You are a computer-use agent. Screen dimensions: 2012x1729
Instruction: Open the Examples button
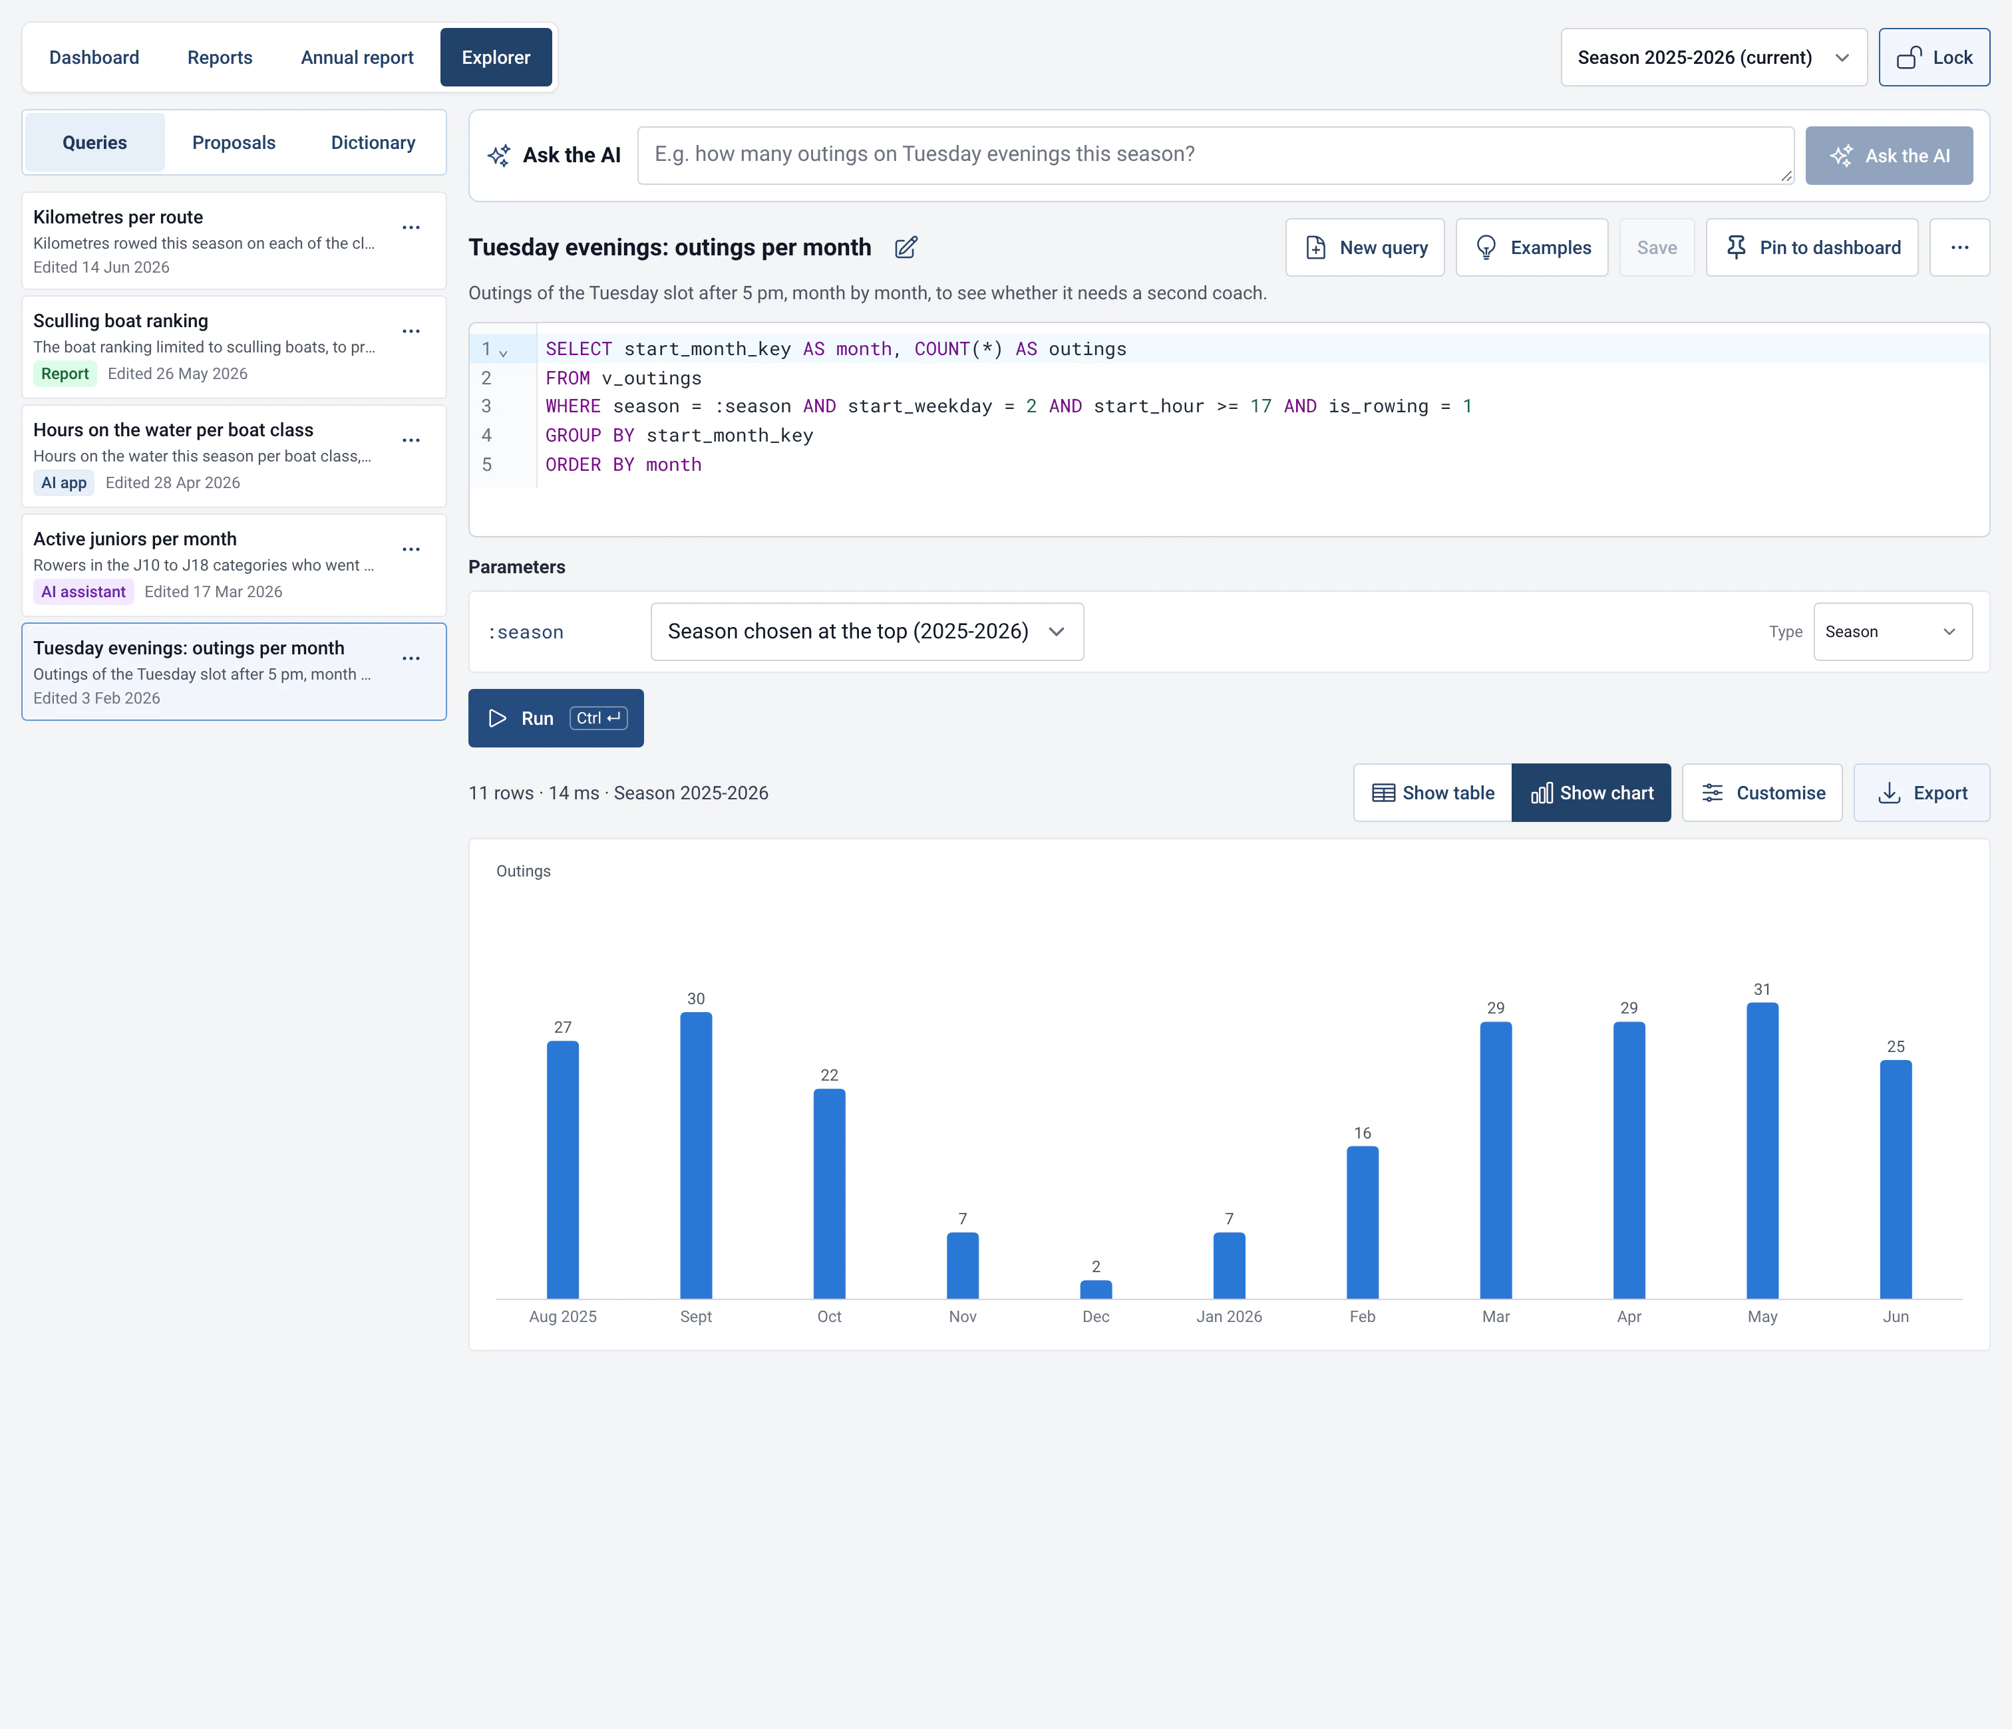click(1532, 247)
